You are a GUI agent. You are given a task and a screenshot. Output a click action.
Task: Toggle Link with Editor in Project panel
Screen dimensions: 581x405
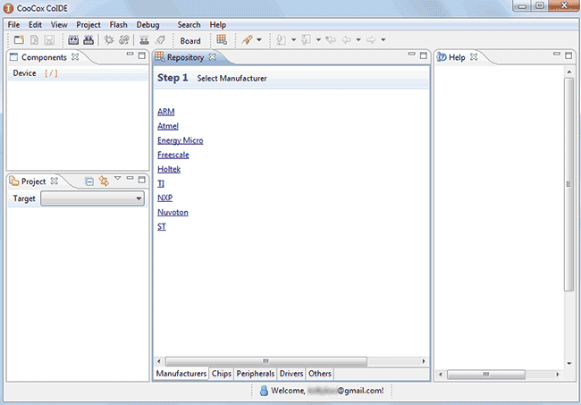(103, 181)
